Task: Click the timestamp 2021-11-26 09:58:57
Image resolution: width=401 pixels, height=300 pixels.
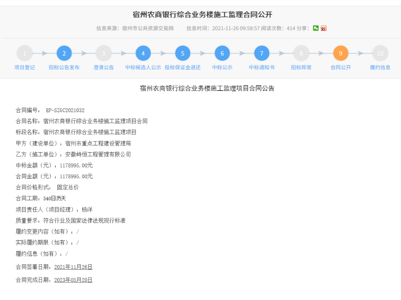Action: click(x=236, y=28)
